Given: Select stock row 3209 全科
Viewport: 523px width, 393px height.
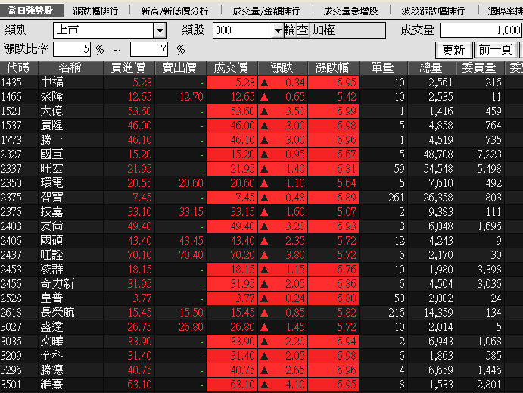Looking at the screenshot, I should pyautogui.click(x=262, y=356).
